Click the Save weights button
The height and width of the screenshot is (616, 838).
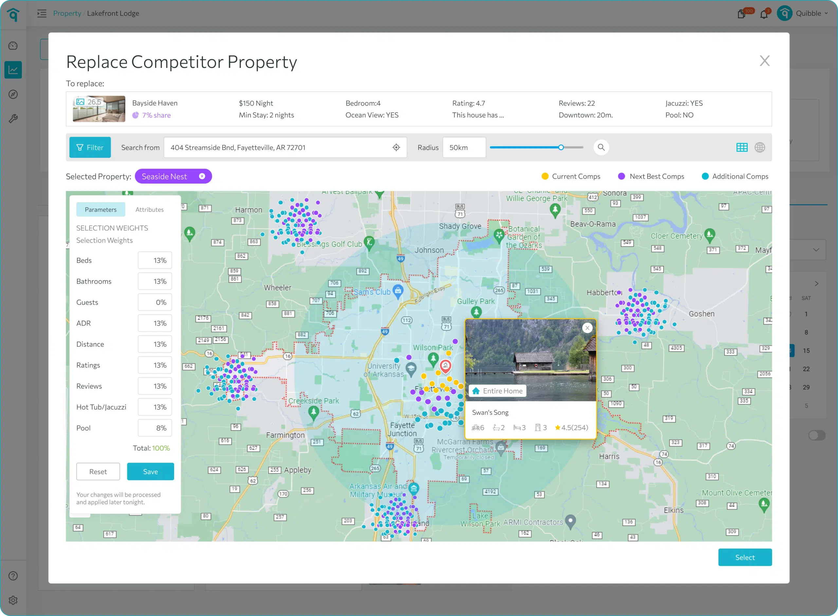(x=150, y=471)
